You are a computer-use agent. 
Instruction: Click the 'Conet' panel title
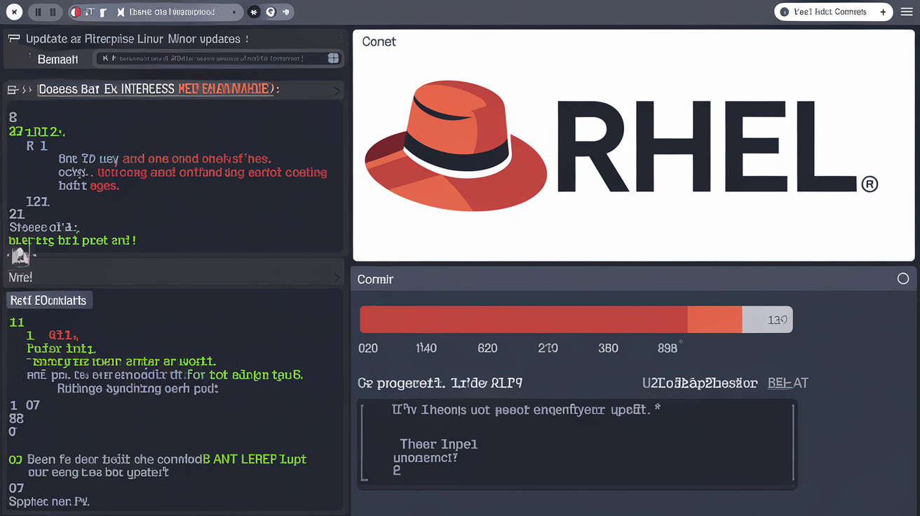coord(379,42)
